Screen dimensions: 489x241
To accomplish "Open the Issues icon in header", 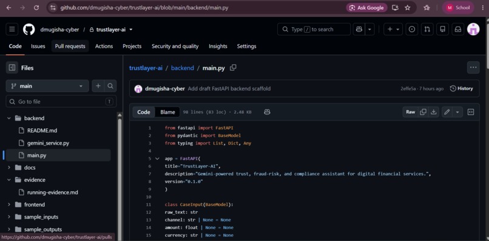I will click(x=412, y=29).
